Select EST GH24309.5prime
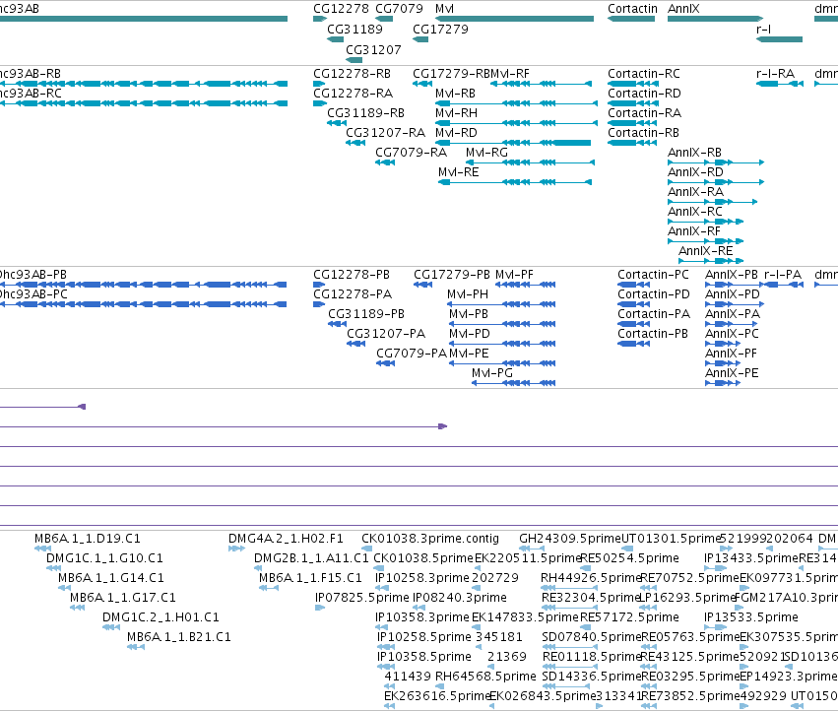Image resolution: width=838 pixels, height=711 pixels. point(532,549)
